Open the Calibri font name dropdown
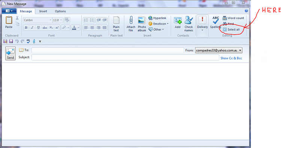The image size is (281, 148). [51, 20]
